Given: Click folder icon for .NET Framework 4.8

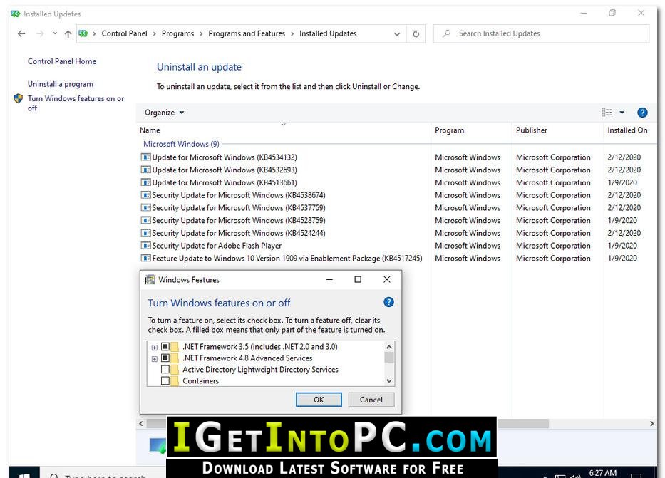Looking at the screenshot, I should pyautogui.click(x=175, y=358).
